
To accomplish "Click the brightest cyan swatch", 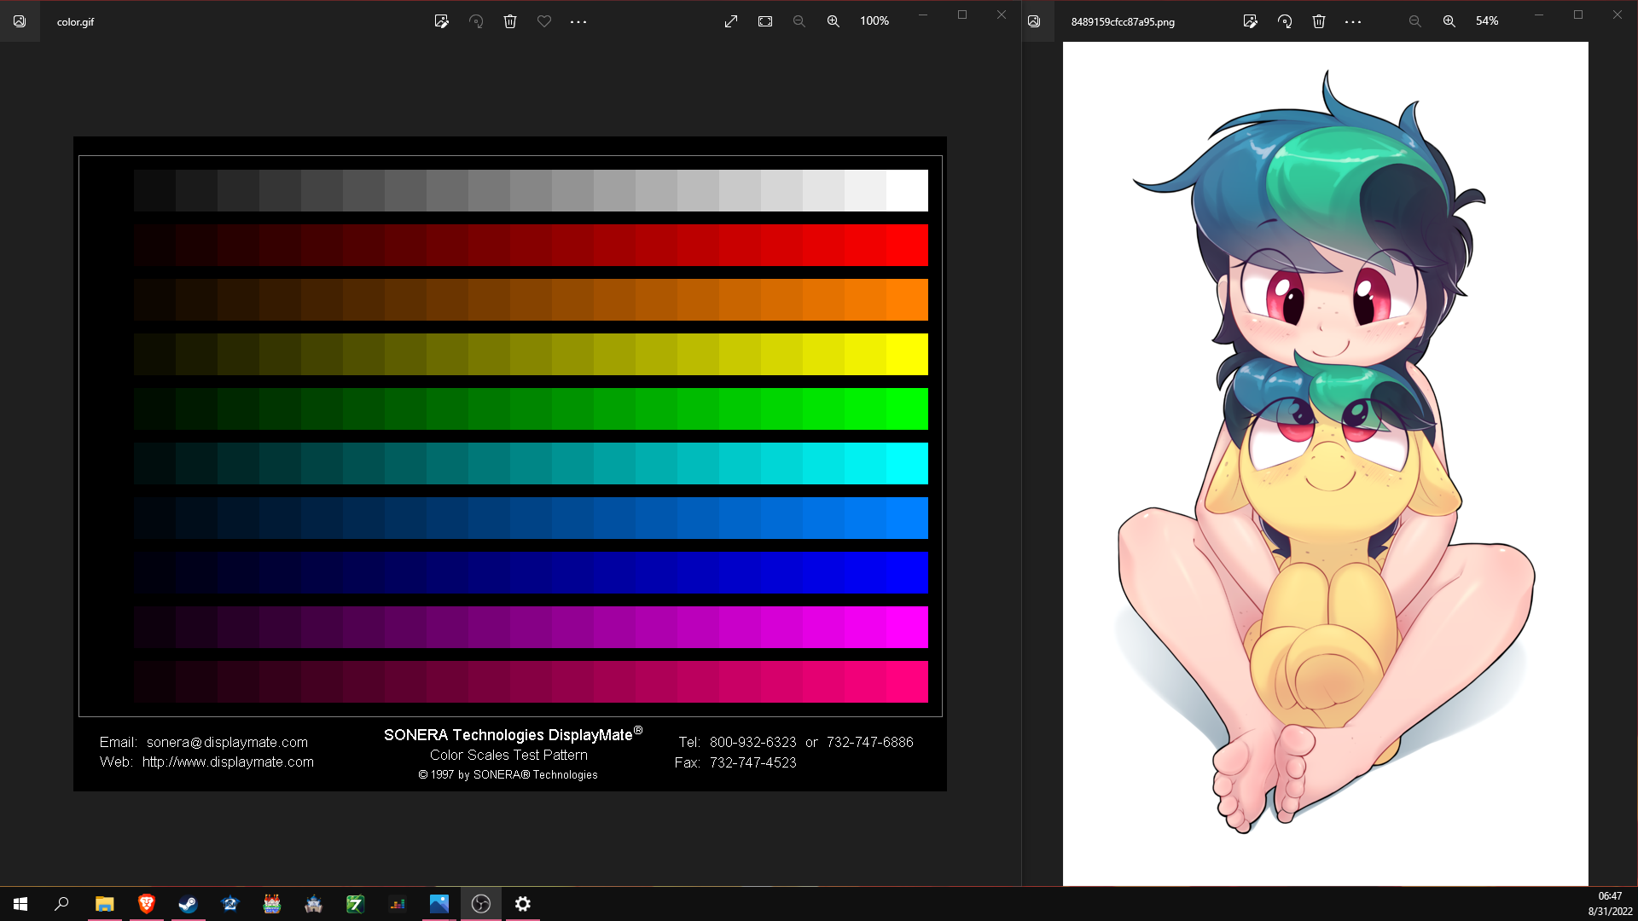I will point(907,463).
